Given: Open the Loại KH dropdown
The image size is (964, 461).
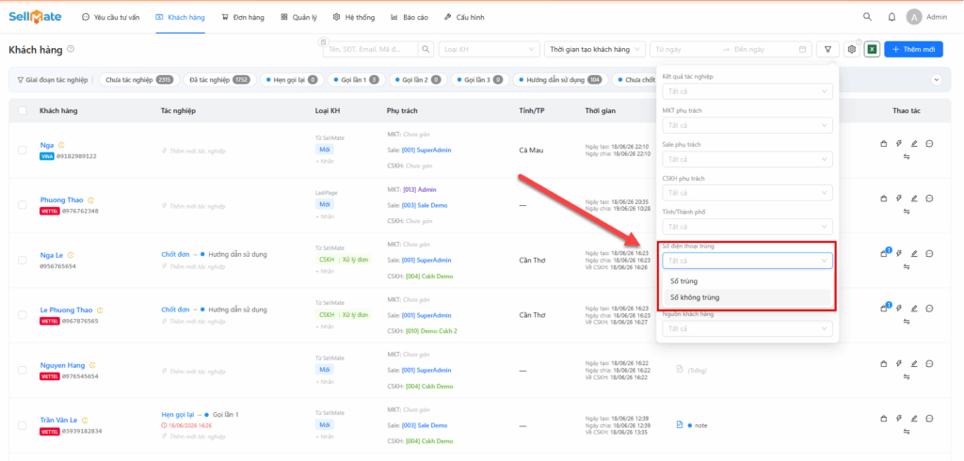Looking at the screenshot, I should pyautogui.click(x=489, y=49).
